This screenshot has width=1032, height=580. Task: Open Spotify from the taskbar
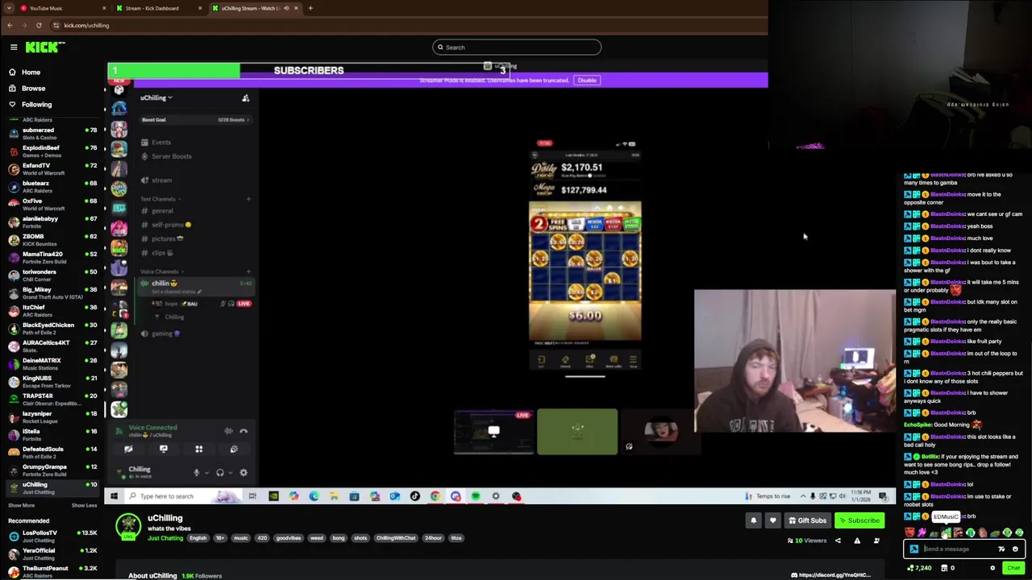coord(476,496)
